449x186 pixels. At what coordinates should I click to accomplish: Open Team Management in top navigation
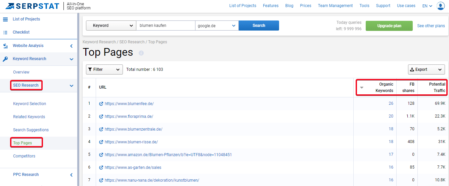tap(335, 6)
